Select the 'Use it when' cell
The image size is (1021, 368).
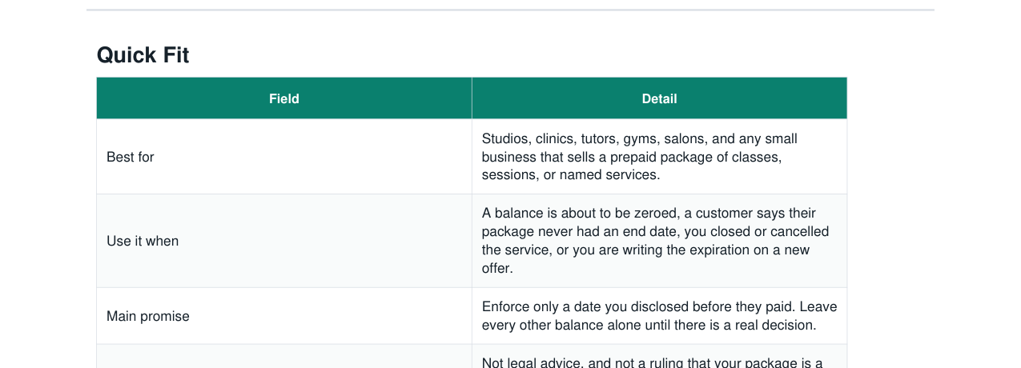click(284, 241)
